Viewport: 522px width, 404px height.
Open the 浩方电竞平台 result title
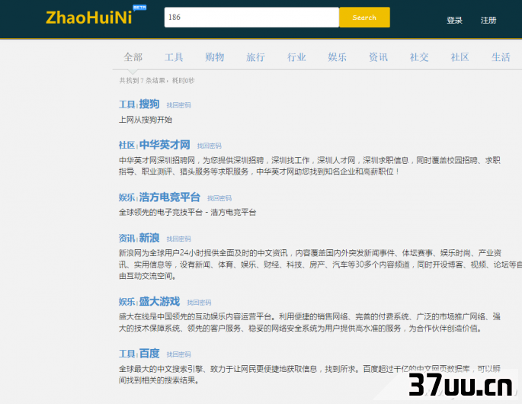point(169,197)
